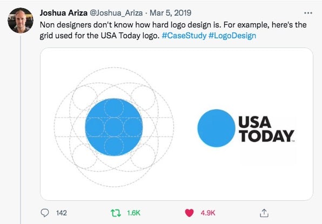
Task: Retweet using the green arrows icon
Action: (116, 213)
